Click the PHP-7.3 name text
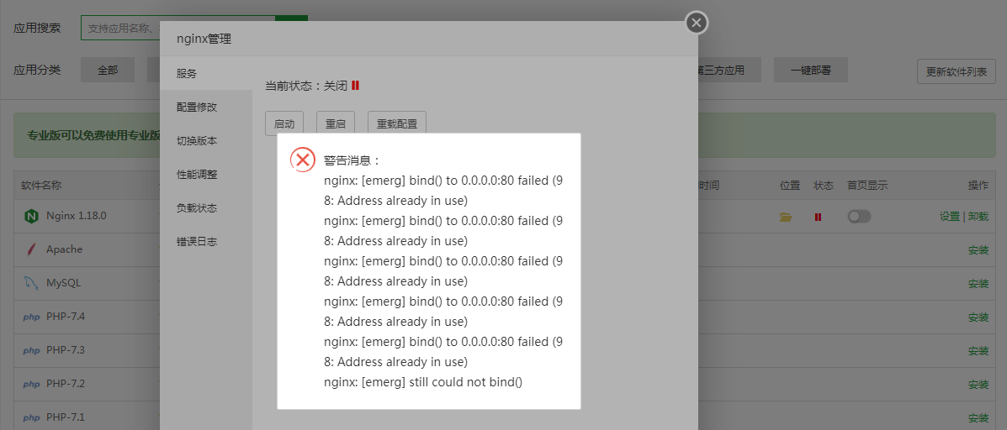 point(66,350)
